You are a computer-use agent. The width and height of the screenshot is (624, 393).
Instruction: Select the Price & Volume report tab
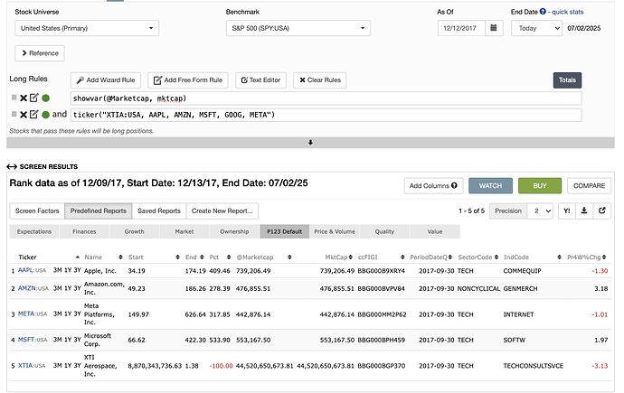(x=335, y=231)
